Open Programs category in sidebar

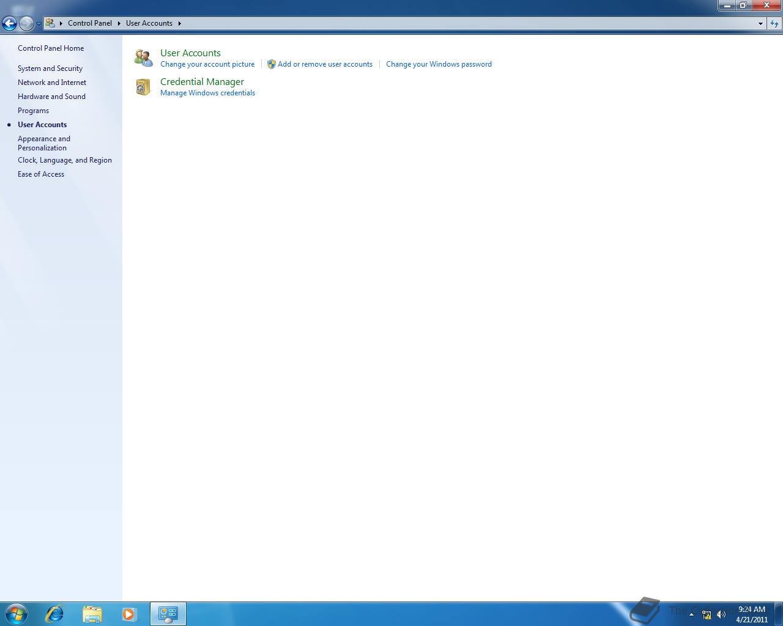pos(33,111)
